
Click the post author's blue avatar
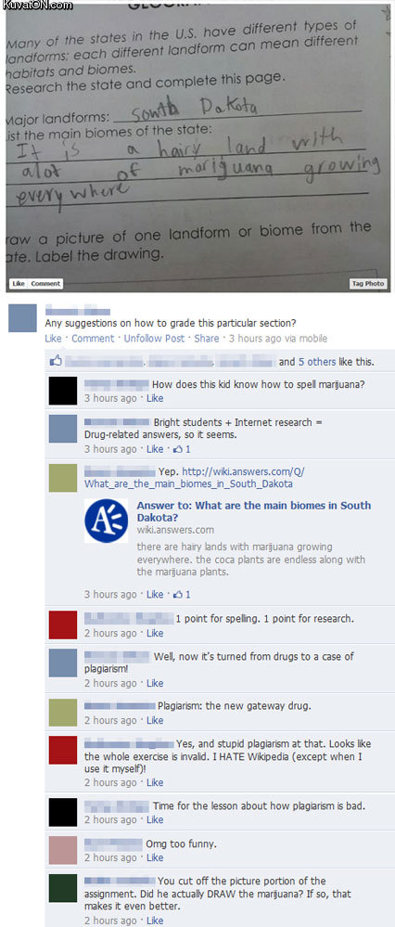(x=22, y=317)
